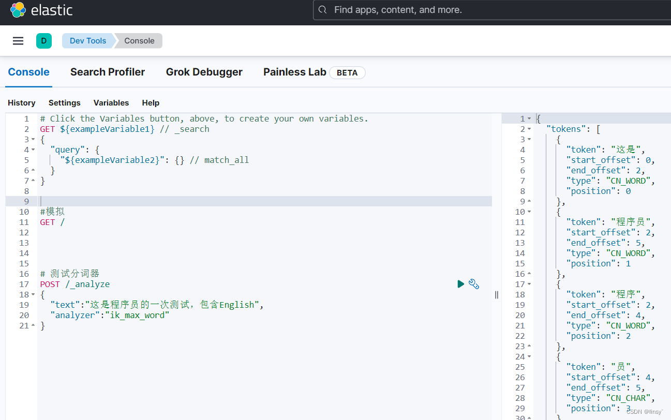Toggle the fold marker at editor line 6
Viewport: 671px width, 420px height.
(x=33, y=171)
